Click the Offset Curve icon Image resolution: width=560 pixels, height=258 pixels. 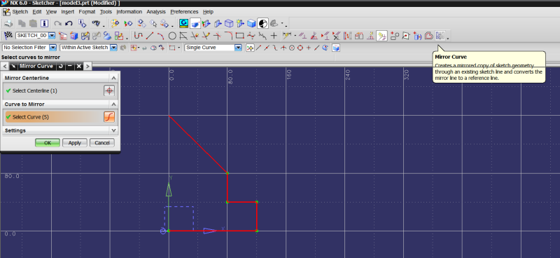pyautogui.click(x=429, y=36)
